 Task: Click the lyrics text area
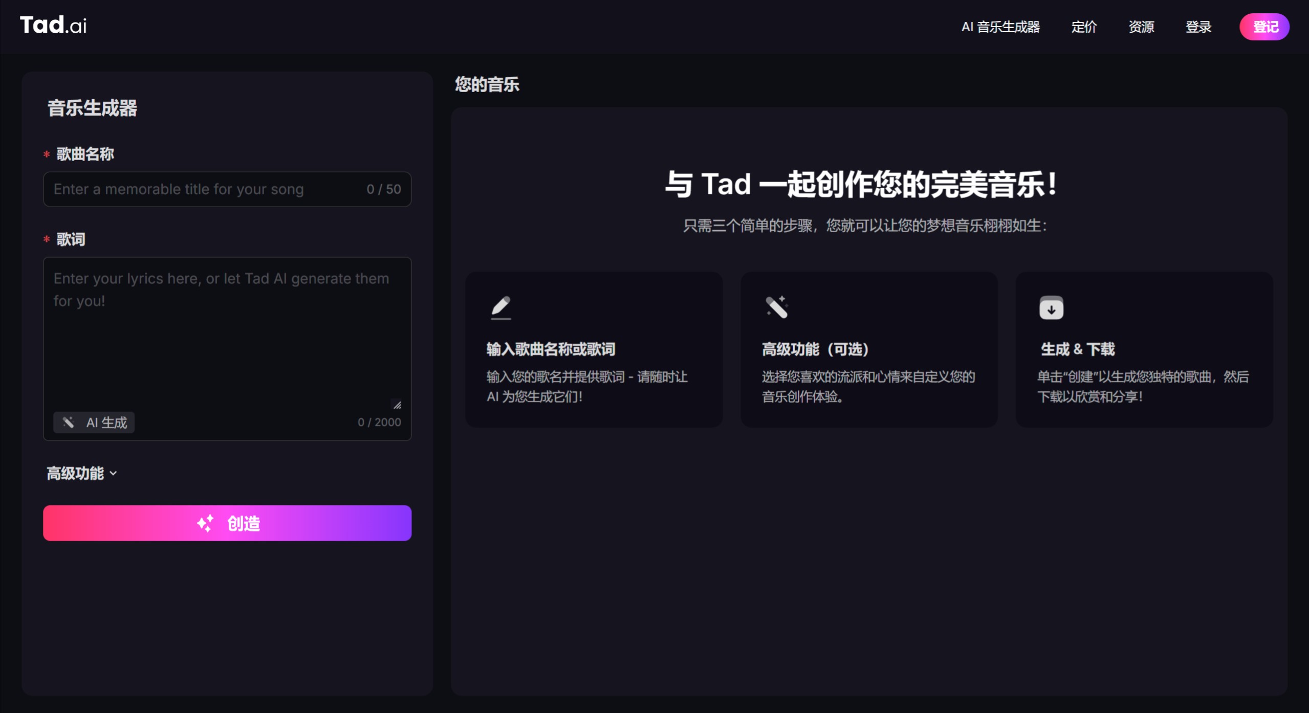coord(227,332)
